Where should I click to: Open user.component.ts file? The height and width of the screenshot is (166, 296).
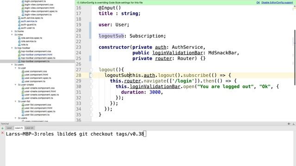(x=33, y=81)
